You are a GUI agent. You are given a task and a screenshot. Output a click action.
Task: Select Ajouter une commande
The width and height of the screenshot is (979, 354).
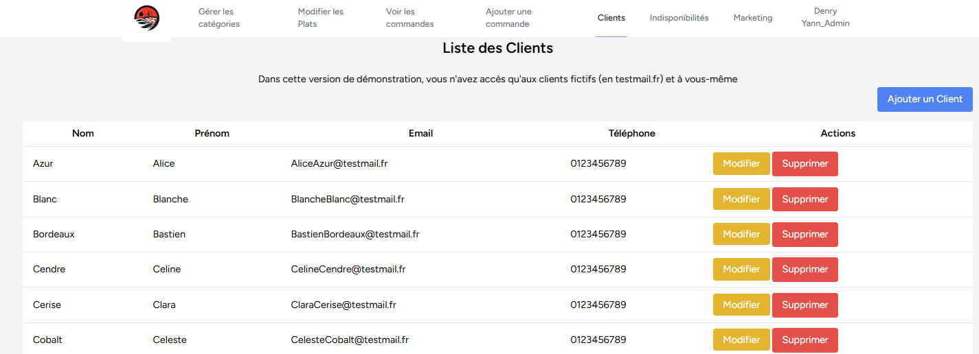[508, 18]
